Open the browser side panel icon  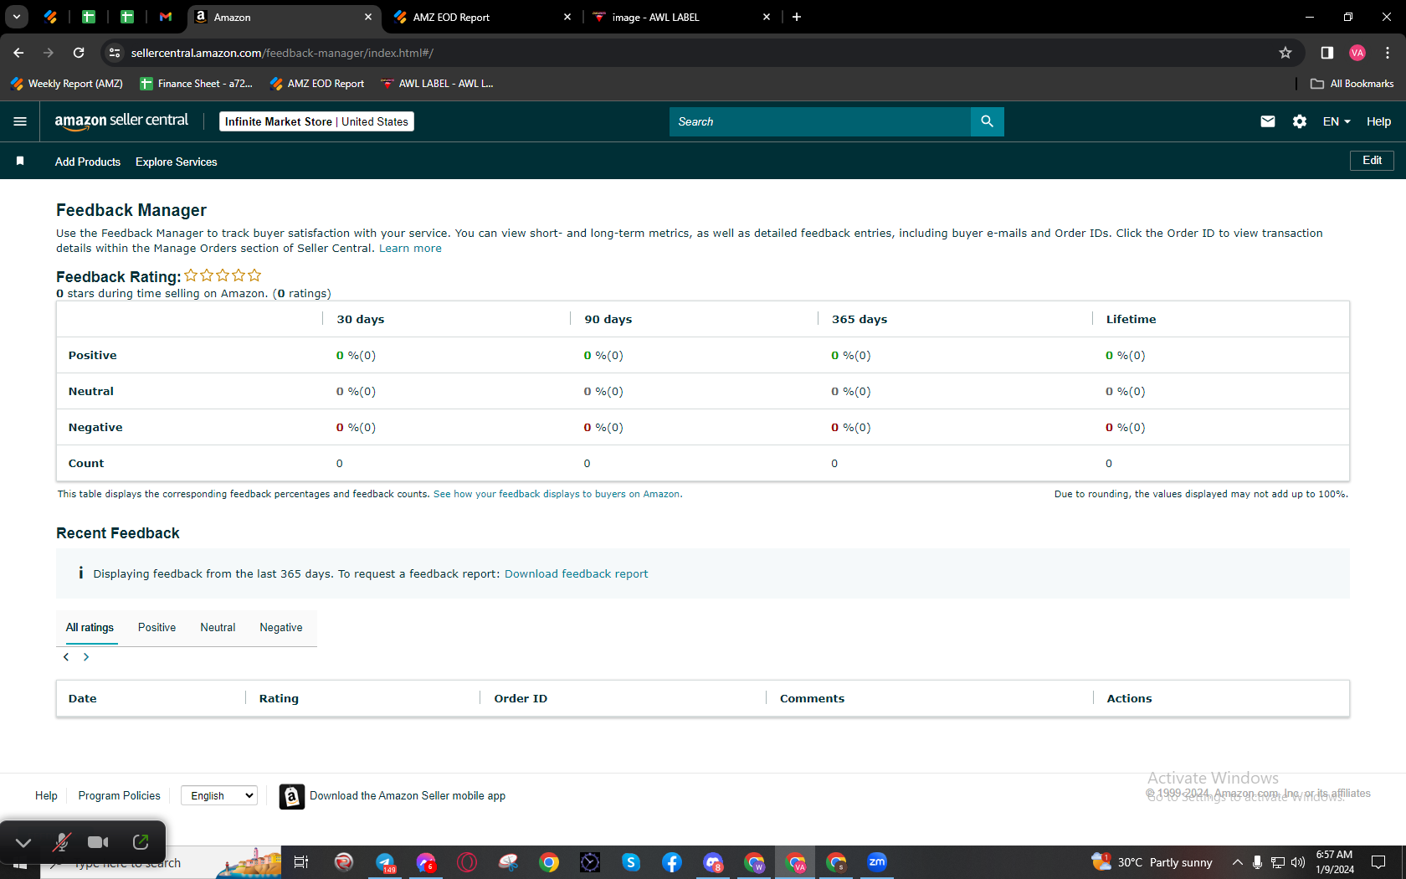pos(1326,53)
